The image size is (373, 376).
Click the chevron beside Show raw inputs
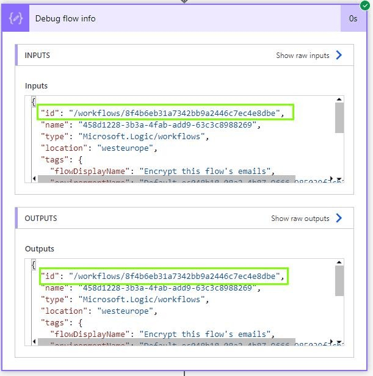pos(339,55)
